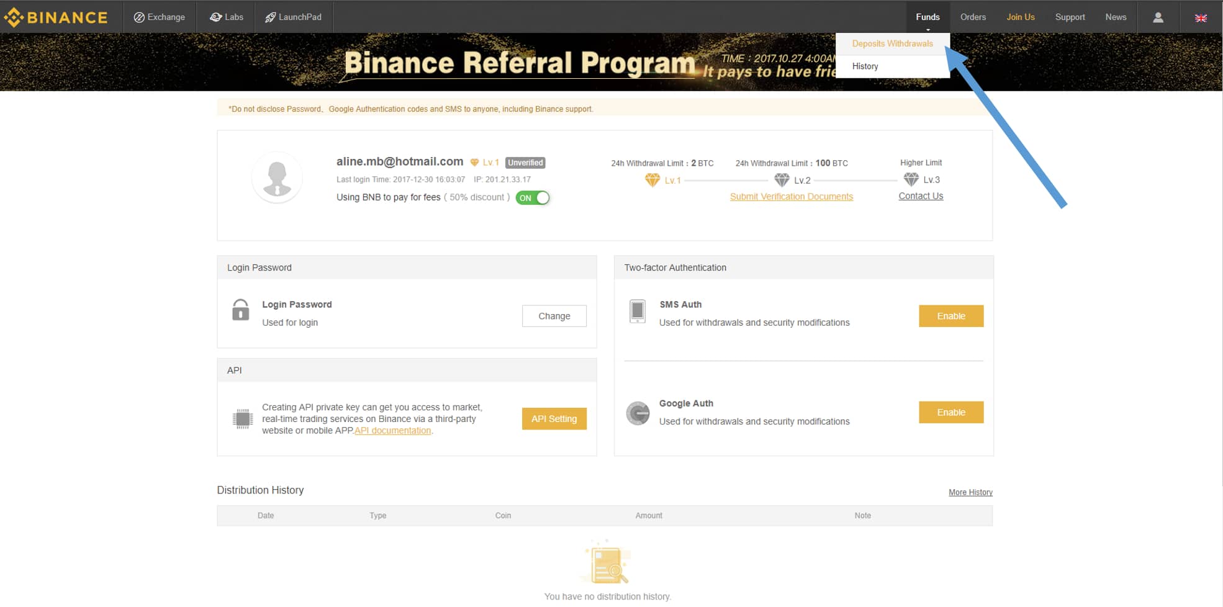Click the SMS Auth phone icon

638,311
